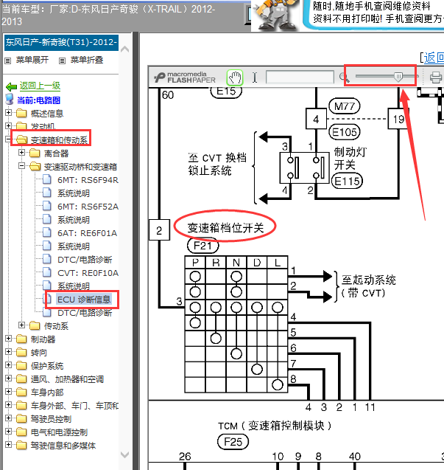This screenshot has height=470, width=444.
Task: Collapse the 变速驱动桥和变速箱 tree node
Action: pos(21,165)
